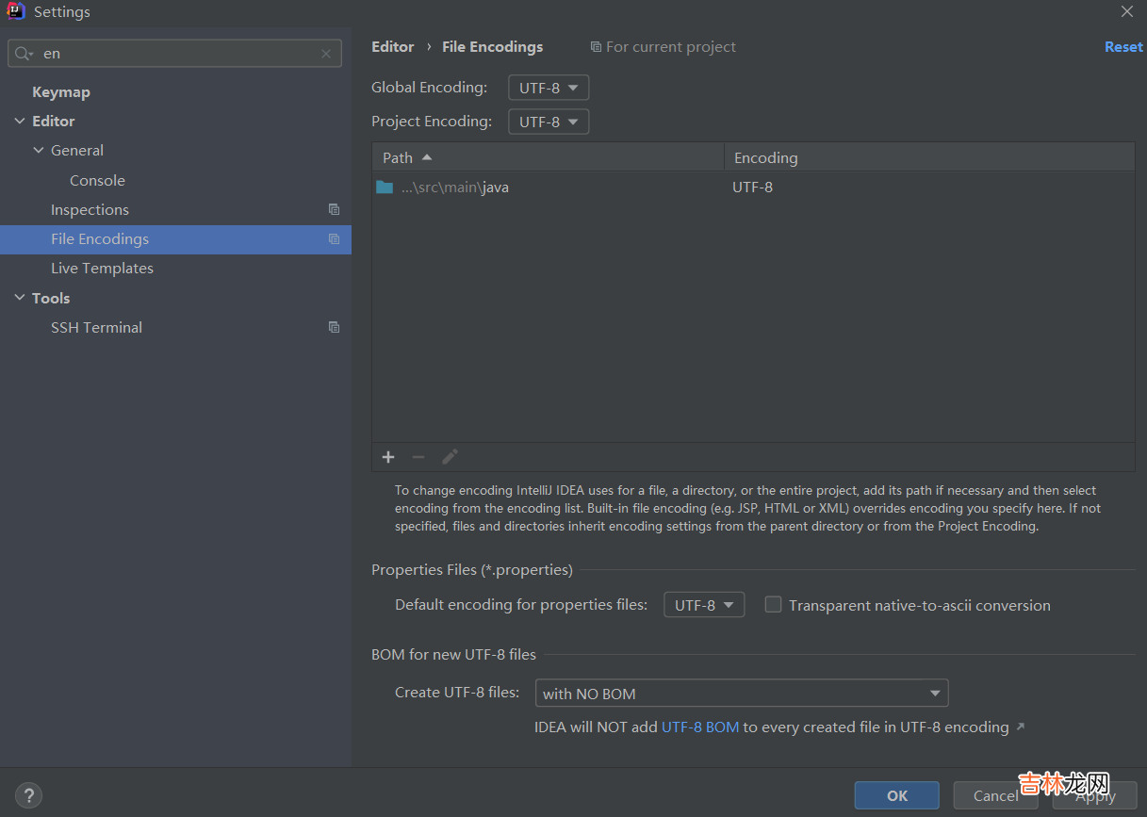
Task: Click the pencil edit icon below table
Action: click(x=450, y=457)
